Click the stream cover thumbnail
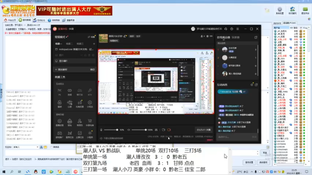312x175 pixels. tap(103, 38)
